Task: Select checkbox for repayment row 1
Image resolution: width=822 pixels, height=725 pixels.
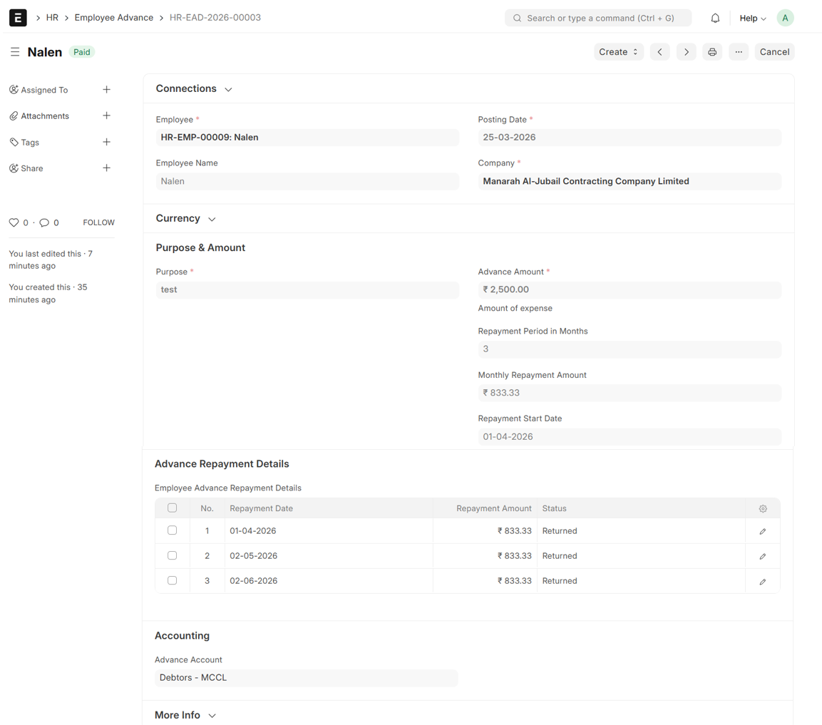Action: (172, 530)
